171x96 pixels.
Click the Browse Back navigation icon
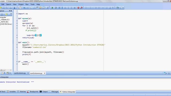click(86, 8)
